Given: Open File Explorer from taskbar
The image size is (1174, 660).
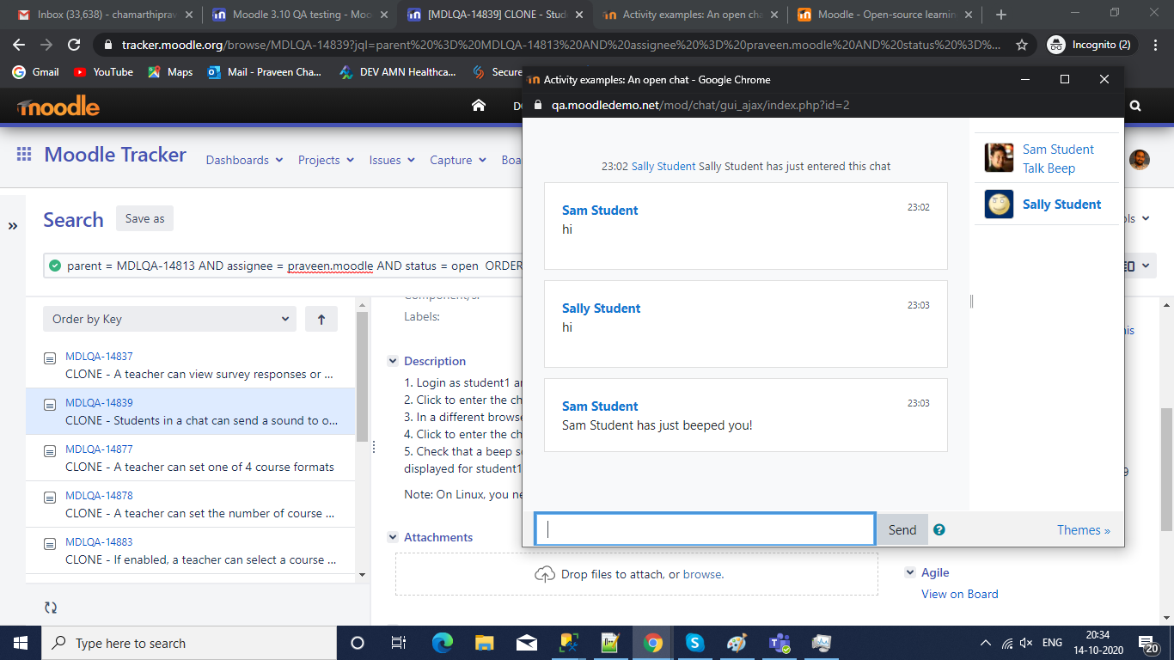Looking at the screenshot, I should 484,643.
